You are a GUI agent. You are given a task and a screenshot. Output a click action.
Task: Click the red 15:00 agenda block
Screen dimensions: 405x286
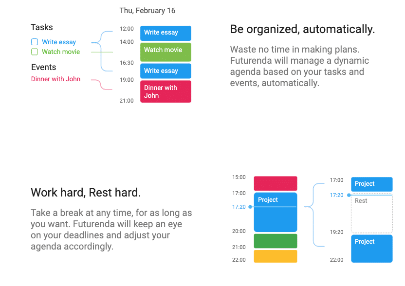(x=276, y=183)
